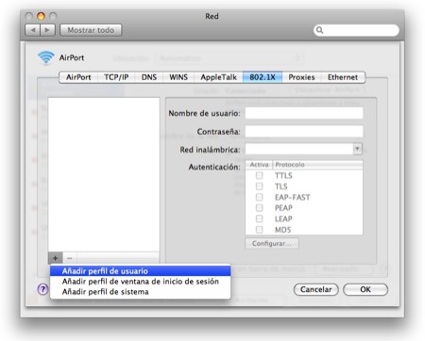Focus the search field in toolbar
Screen dimensions: 425x341
tap(356, 30)
